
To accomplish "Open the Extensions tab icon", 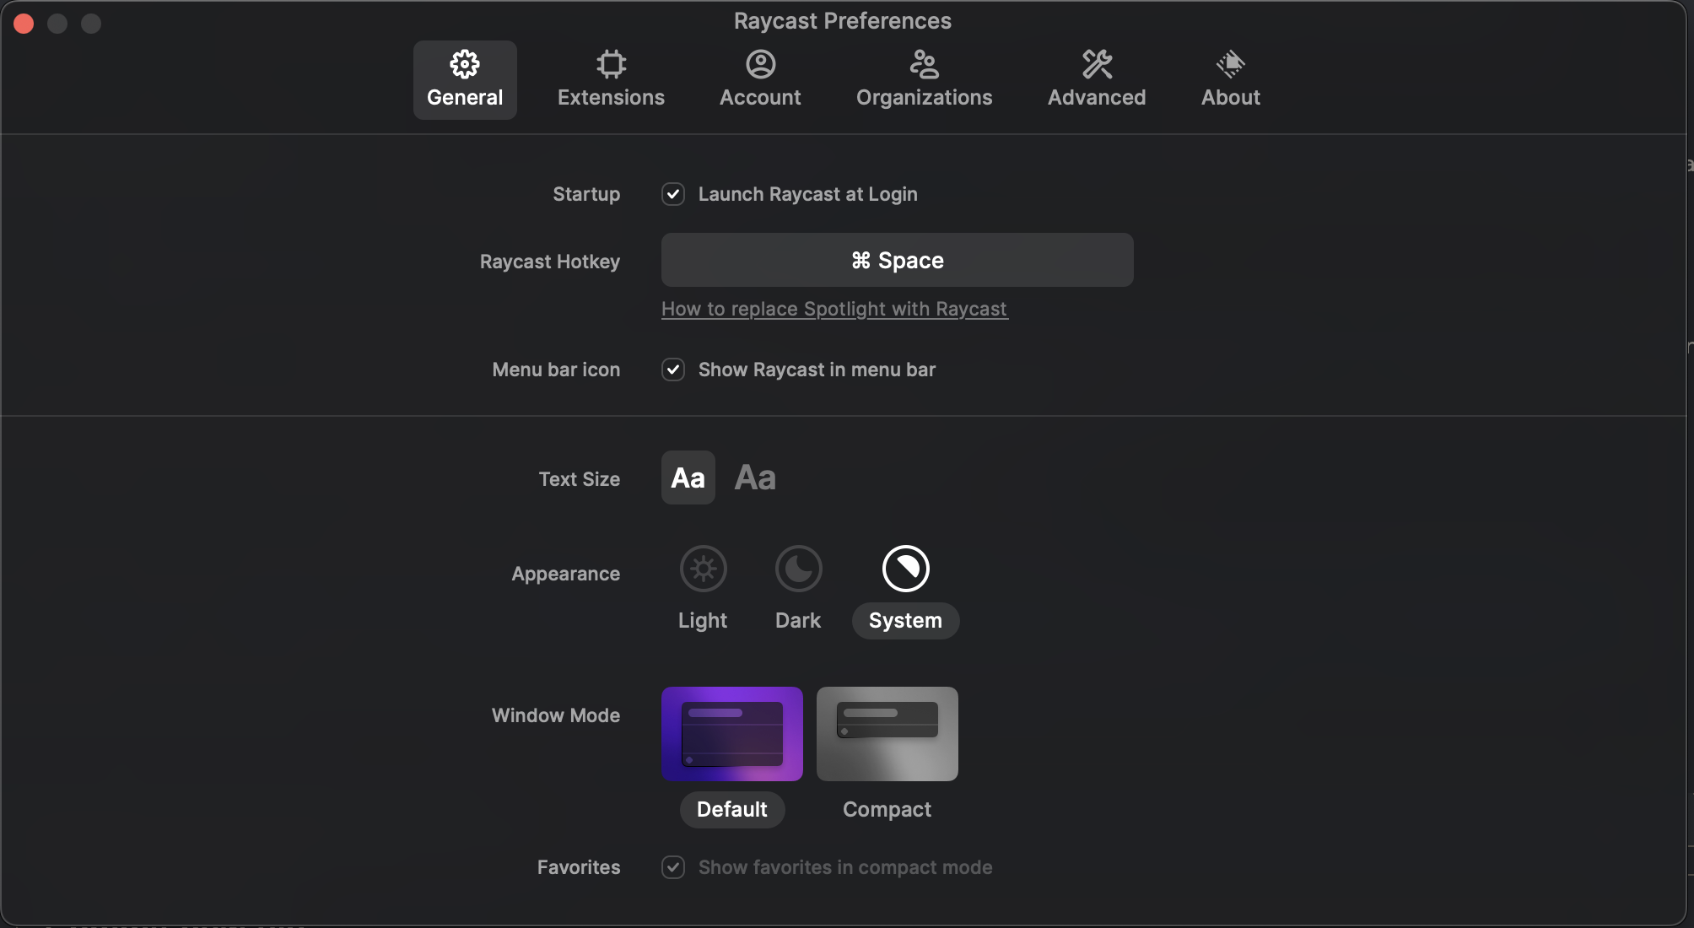I will click(x=611, y=64).
